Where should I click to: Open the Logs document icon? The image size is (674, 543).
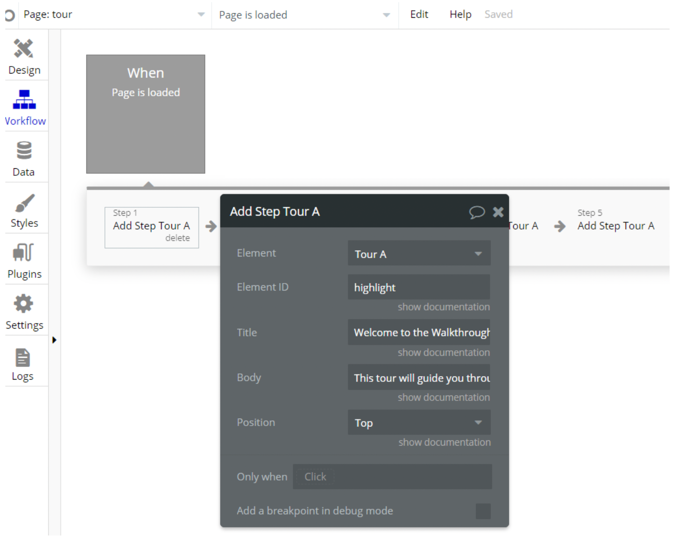(23, 358)
